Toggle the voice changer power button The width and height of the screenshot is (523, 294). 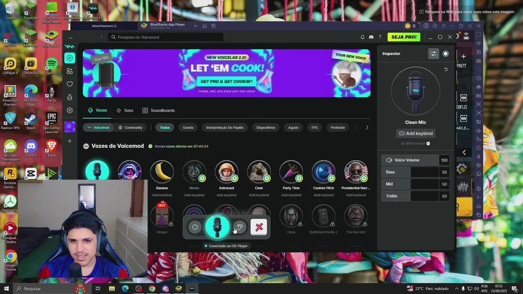(195, 227)
